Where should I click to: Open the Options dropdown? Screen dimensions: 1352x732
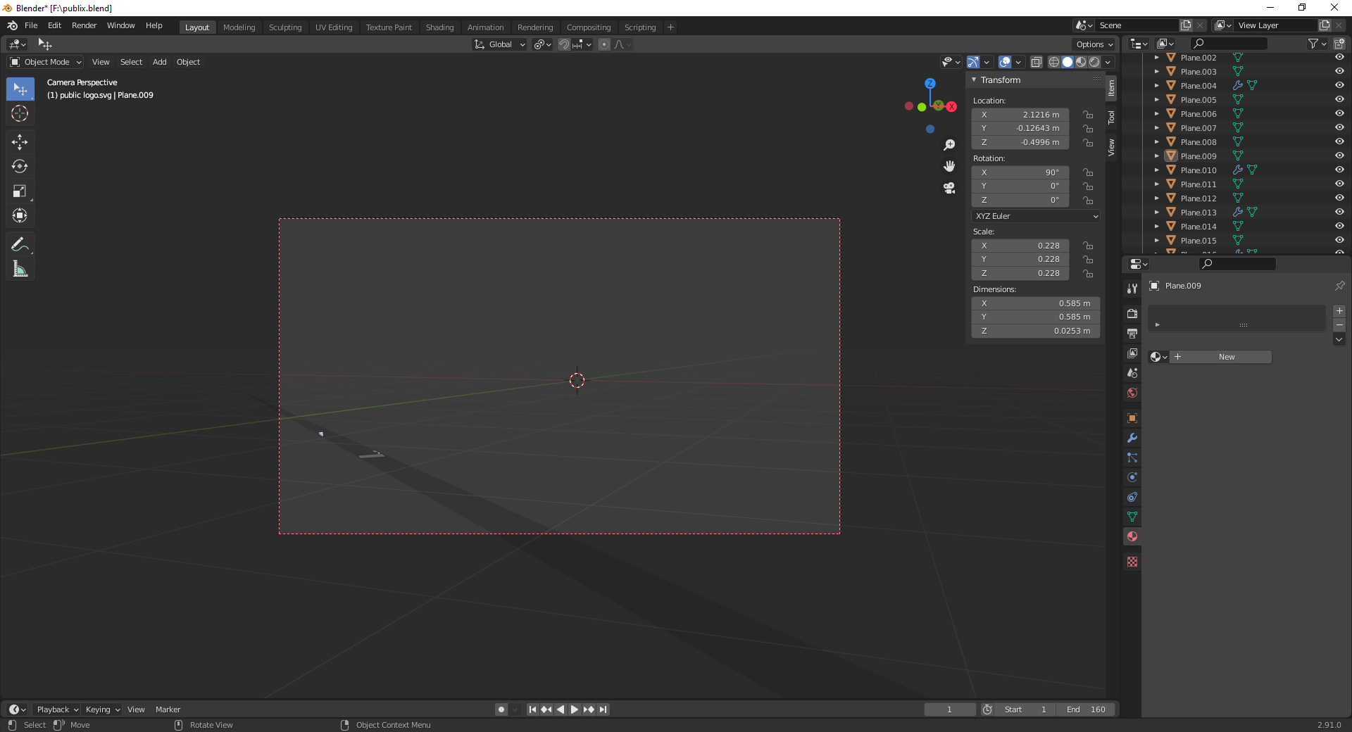1095,44
